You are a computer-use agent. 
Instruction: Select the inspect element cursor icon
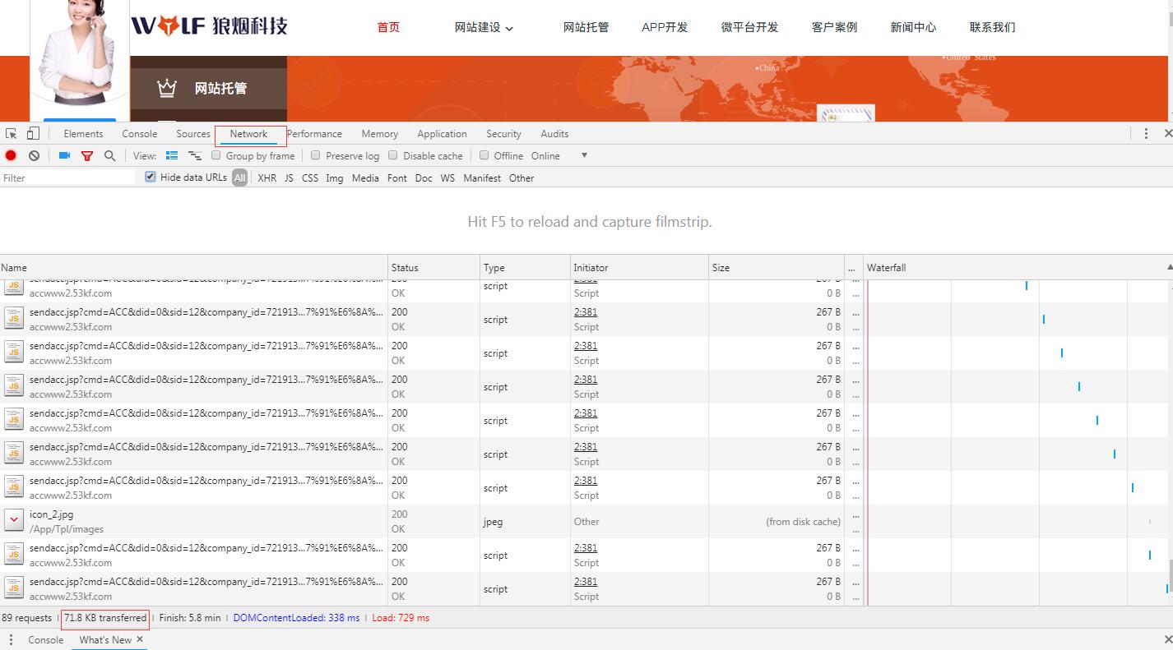click(x=11, y=132)
